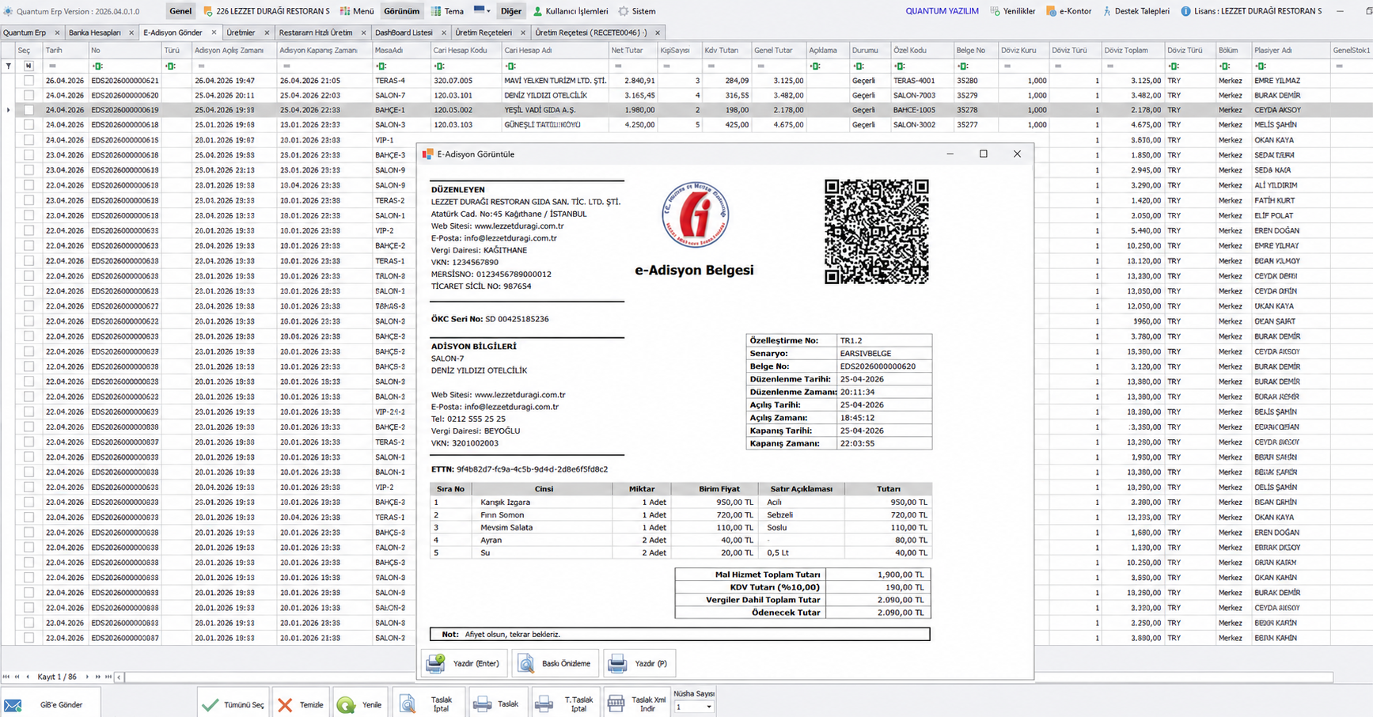The width and height of the screenshot is (1373, 717).
Task: Tick the checkbox for row EDS2026000000620
Action: (x=28, y=95)
